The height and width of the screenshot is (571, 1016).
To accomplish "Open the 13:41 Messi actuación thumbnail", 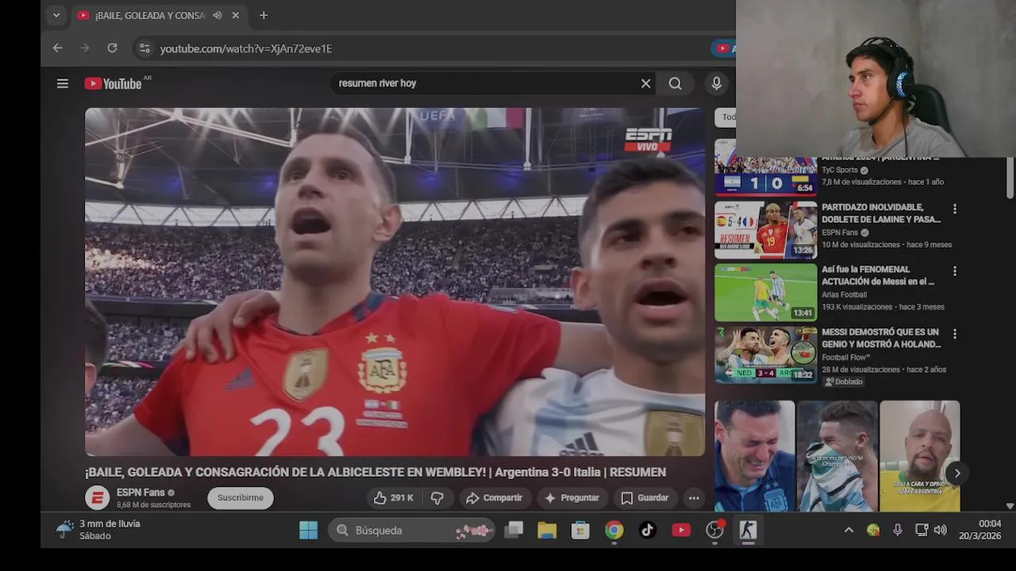I will click(x=765, y=293).
